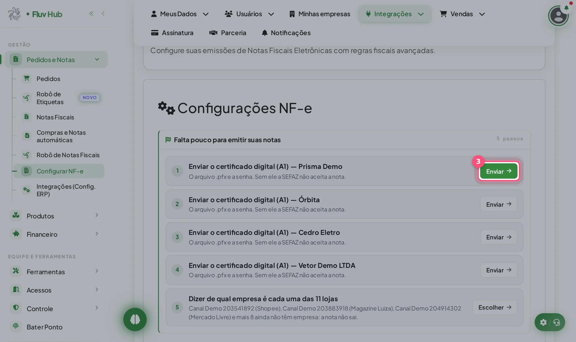Click the NOVO badge
This screenshot has width=576, height=342.
tap(90, 97)
